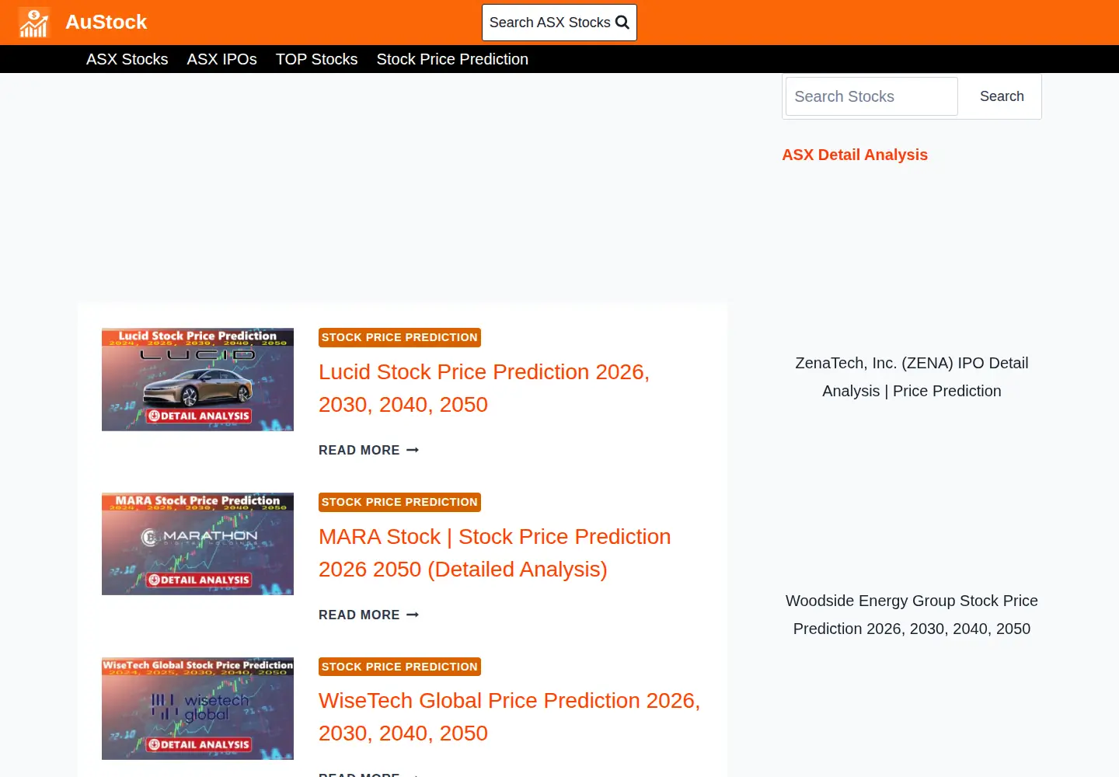This screenshot has width=1119, height=777.
Task: Click the category tag above the MARA article
Action: click(x=399, y=502)
